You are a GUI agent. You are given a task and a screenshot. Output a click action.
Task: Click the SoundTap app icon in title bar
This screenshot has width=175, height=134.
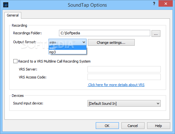(x=6, y=5)
